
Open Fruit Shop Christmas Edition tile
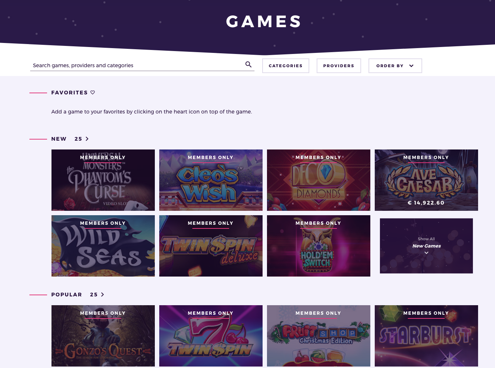point(318,336)
